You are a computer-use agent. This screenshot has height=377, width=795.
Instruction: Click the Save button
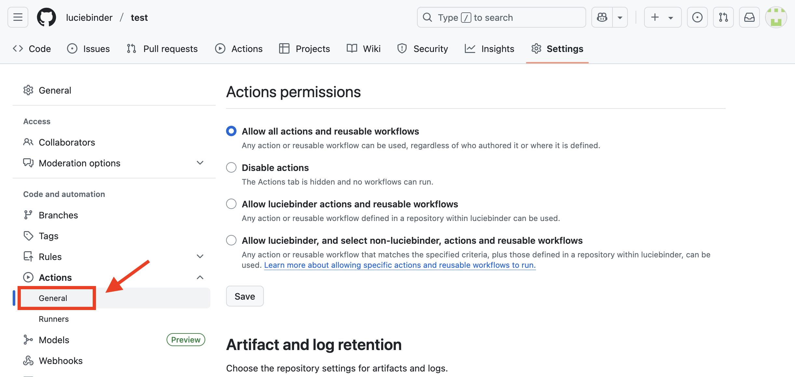tap(245, 296)
